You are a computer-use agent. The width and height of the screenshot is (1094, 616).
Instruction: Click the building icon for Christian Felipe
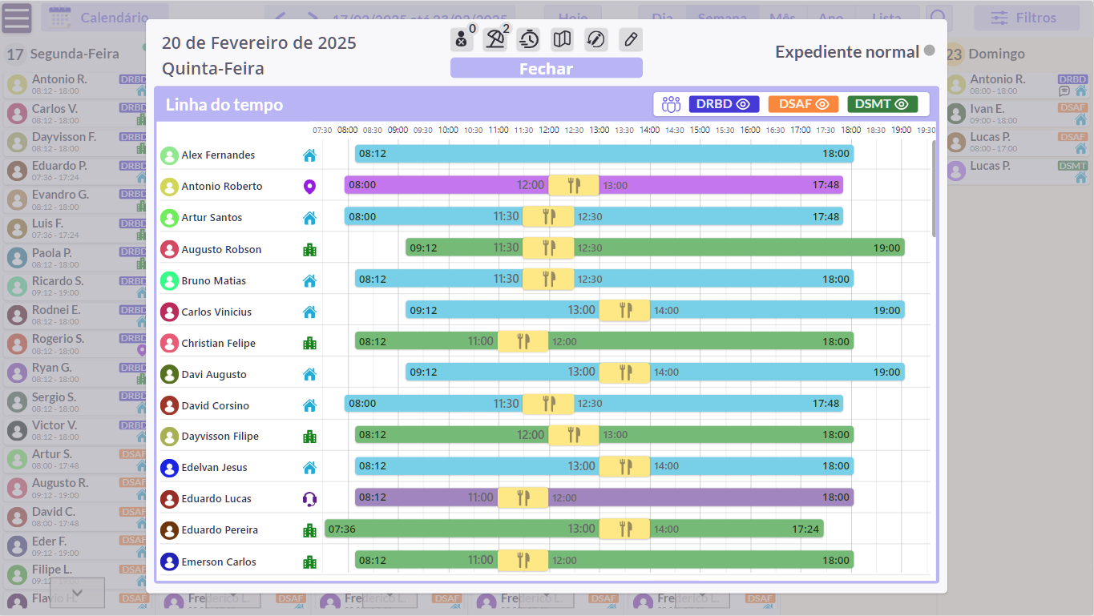point(309,344)
